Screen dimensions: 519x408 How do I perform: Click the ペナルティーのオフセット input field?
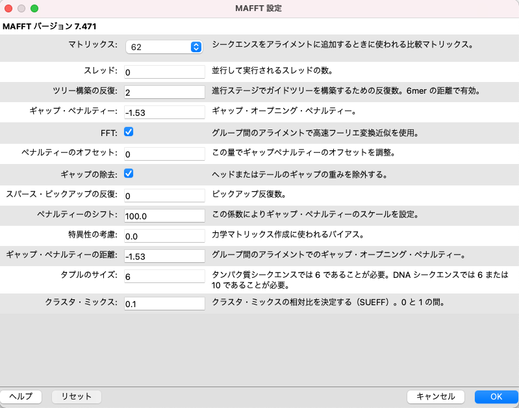(164, 154)
